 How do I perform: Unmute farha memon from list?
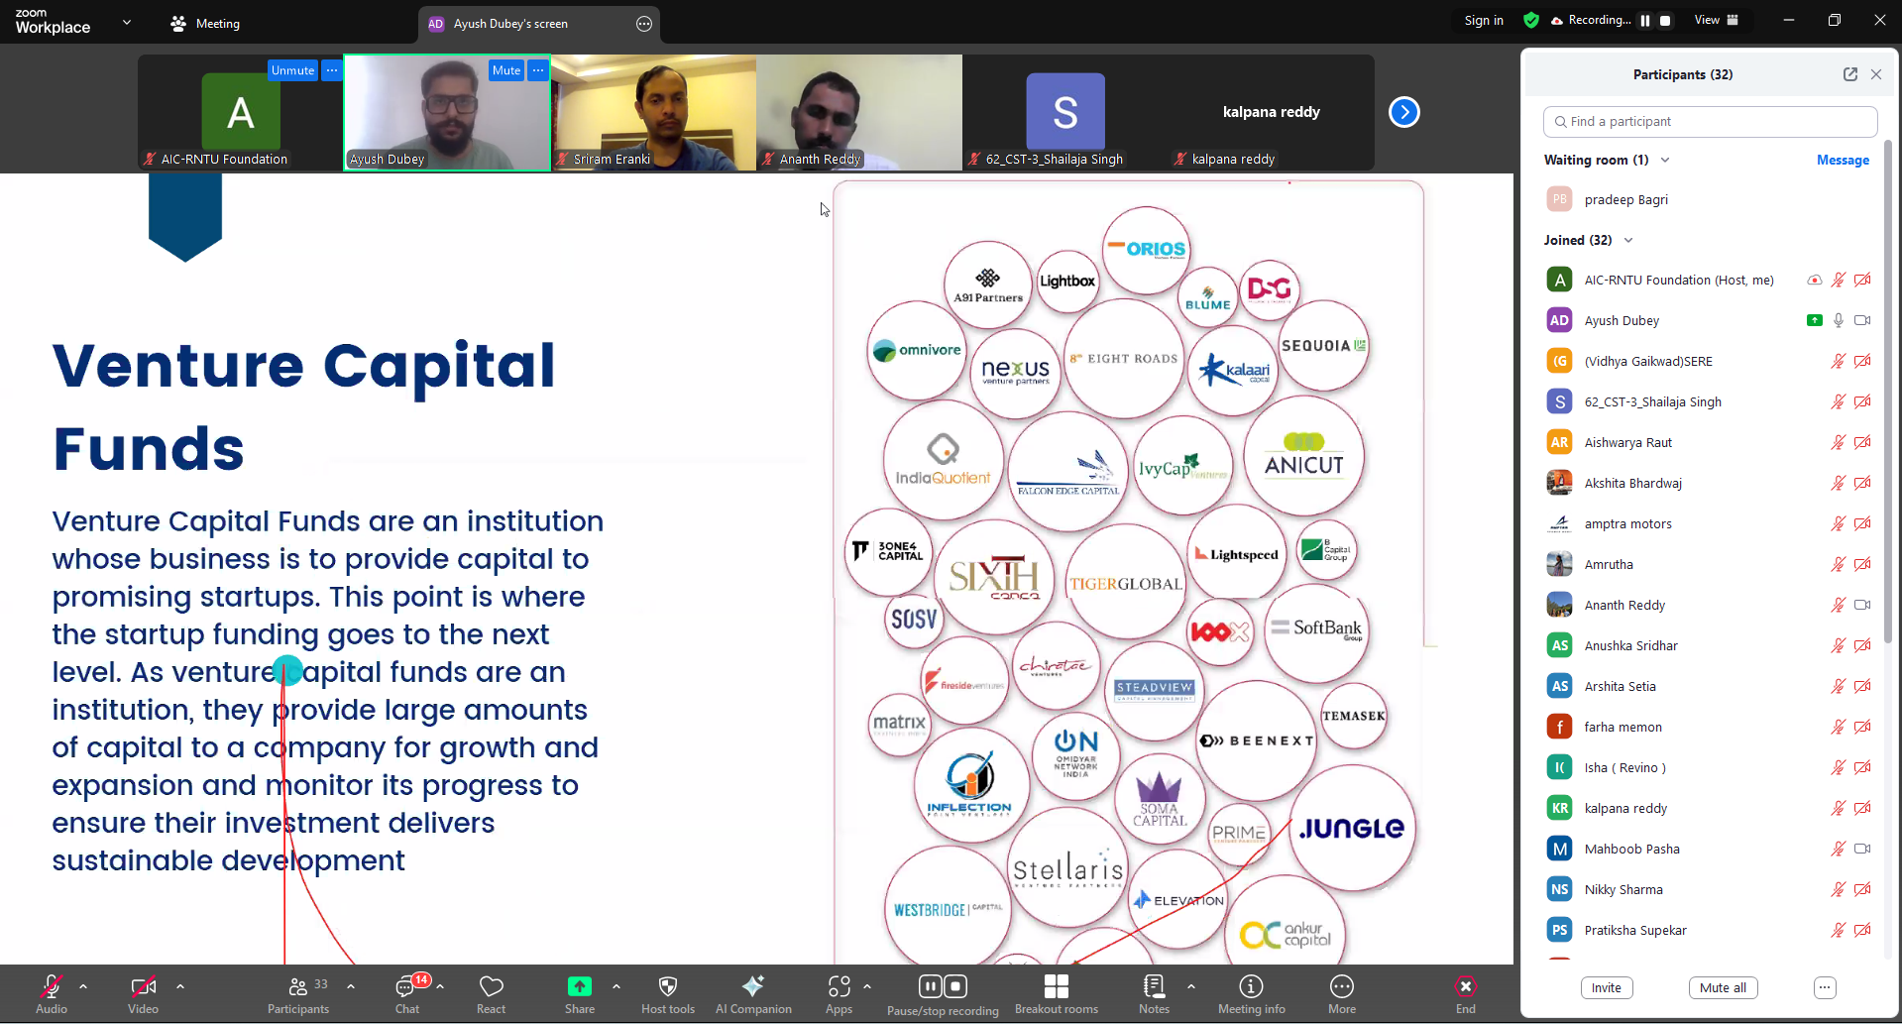pos(1838,727)
